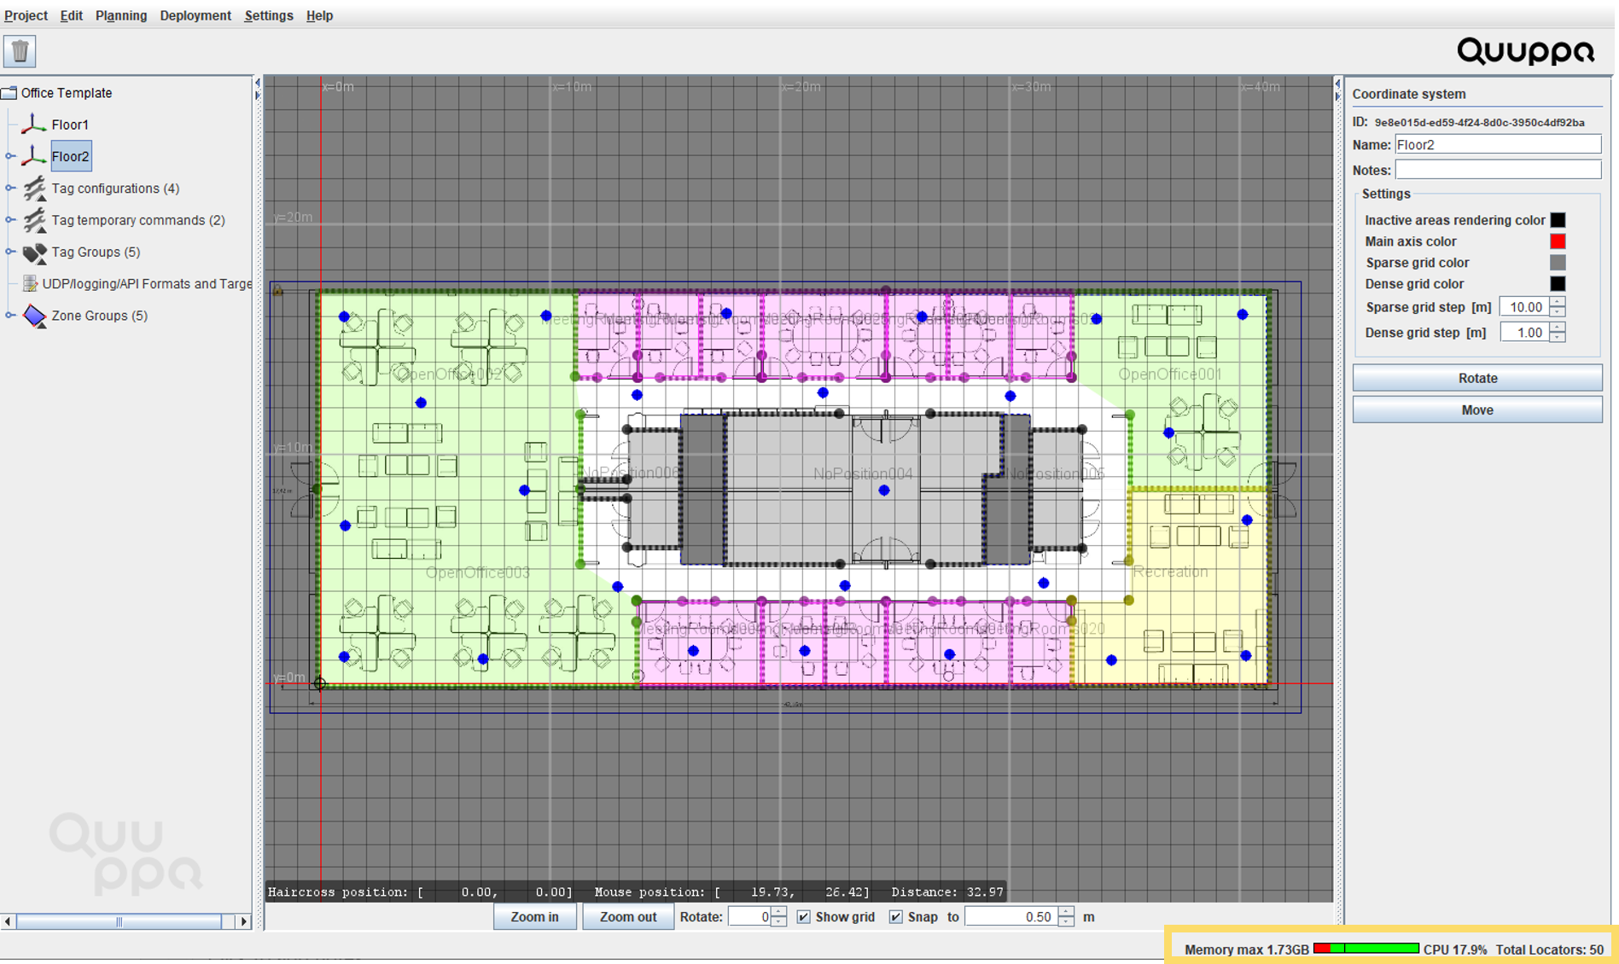Click the dense grid step field

point(1525,333)
